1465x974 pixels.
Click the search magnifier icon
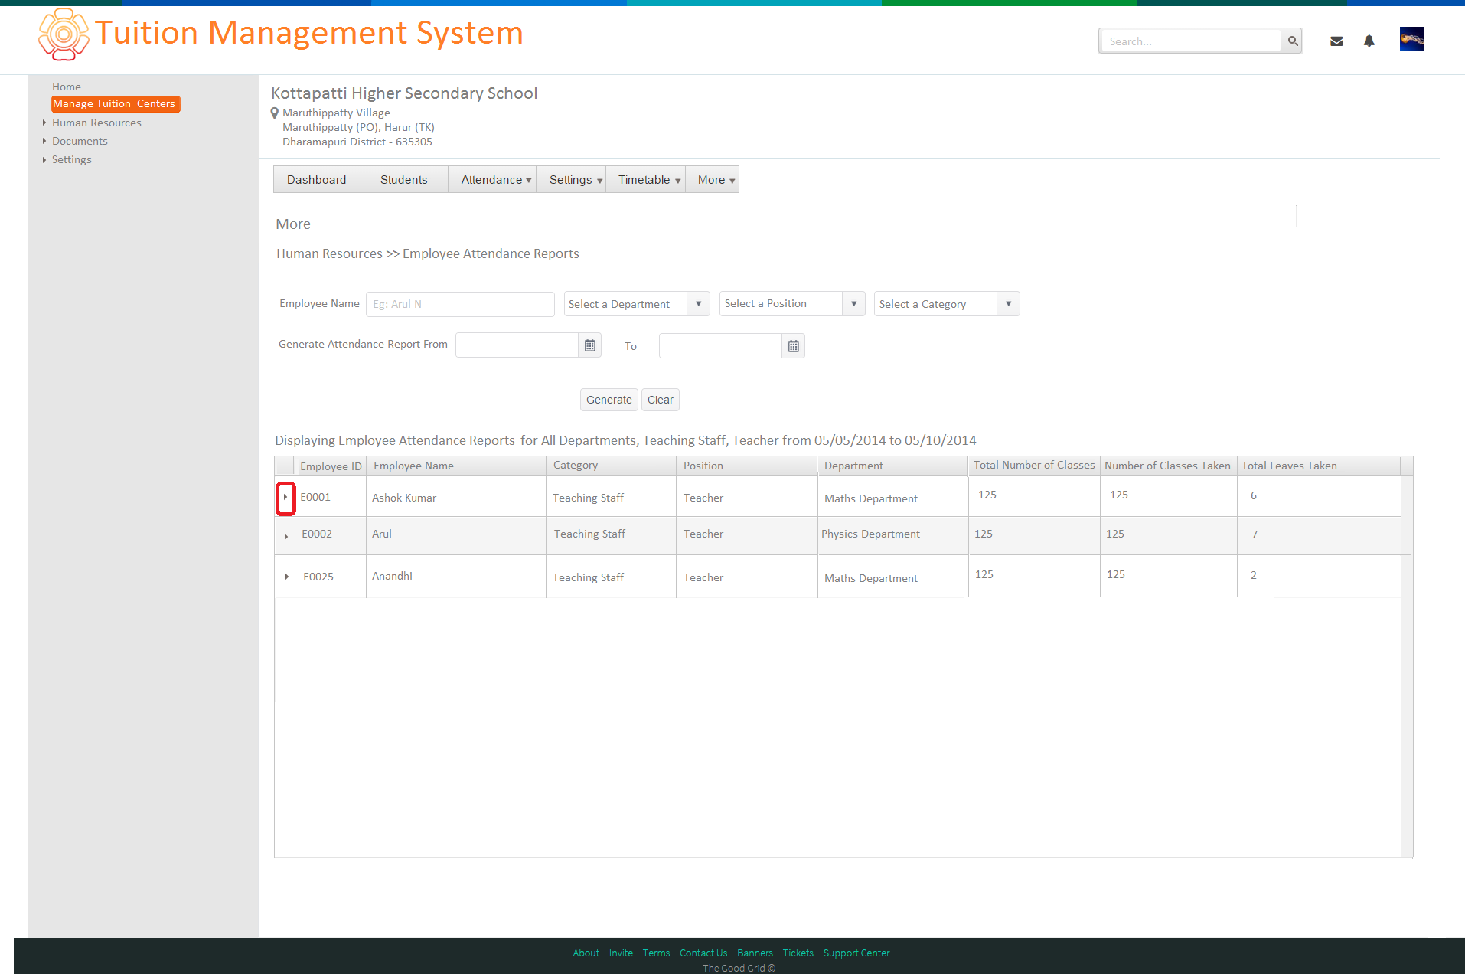1292,41
